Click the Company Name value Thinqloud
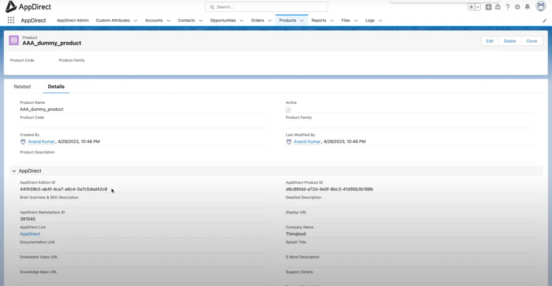The height and width of the screenshot is (286, 552). [296, 234]
